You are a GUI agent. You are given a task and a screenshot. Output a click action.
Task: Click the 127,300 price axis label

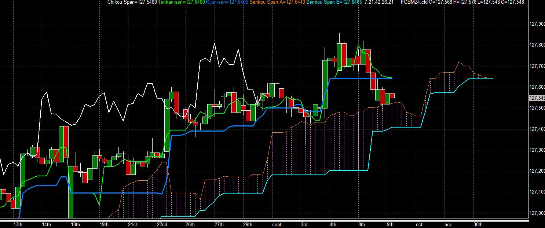(x=537, y=150)
